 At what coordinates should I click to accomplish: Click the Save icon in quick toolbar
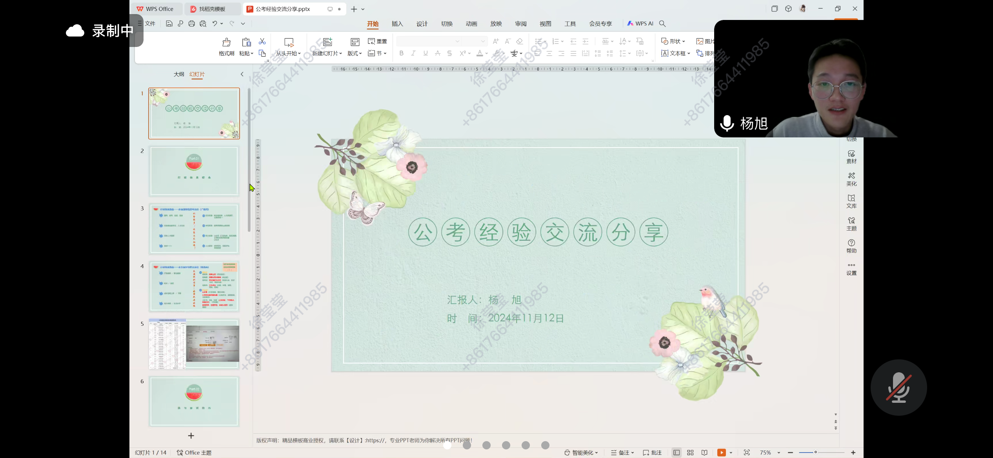[x=169, y=23]
